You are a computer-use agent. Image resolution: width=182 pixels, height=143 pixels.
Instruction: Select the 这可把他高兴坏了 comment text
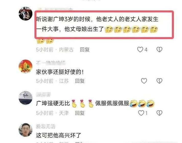58,135
